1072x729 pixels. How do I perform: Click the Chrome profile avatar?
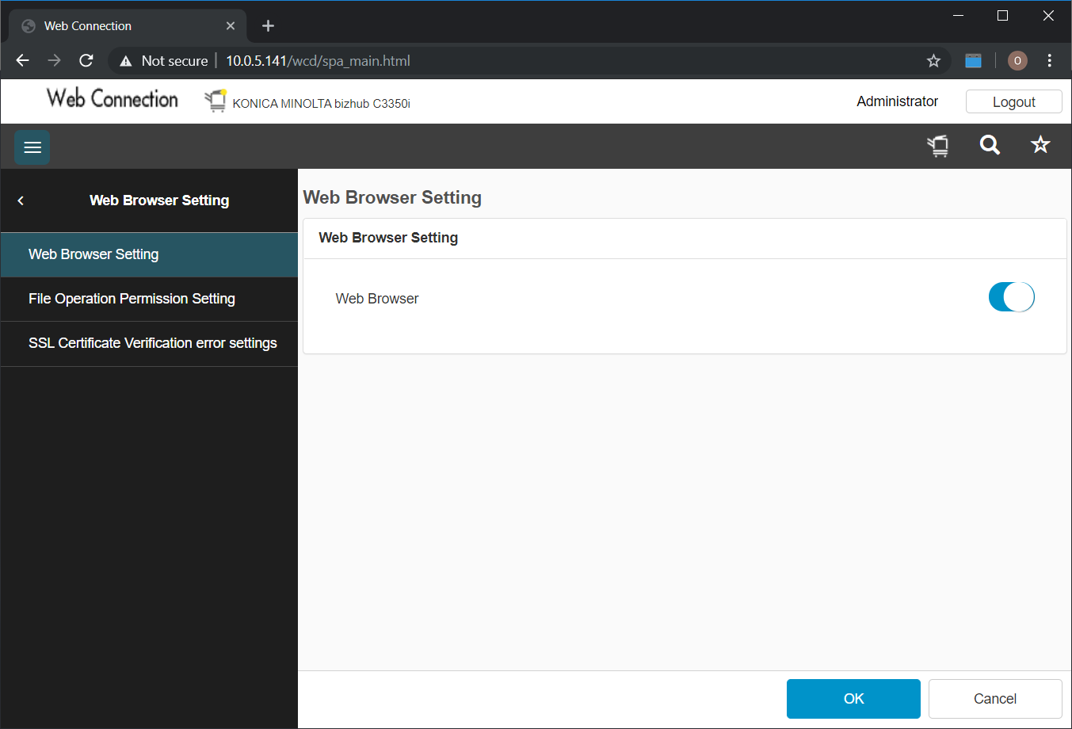coord(1017,61)
